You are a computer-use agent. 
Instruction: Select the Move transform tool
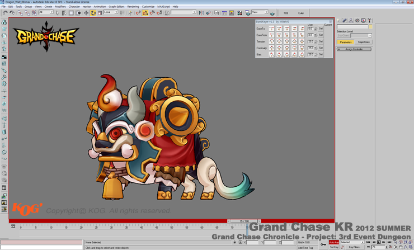point(86,12)
